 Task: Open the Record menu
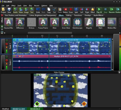[x=37, y=5]
